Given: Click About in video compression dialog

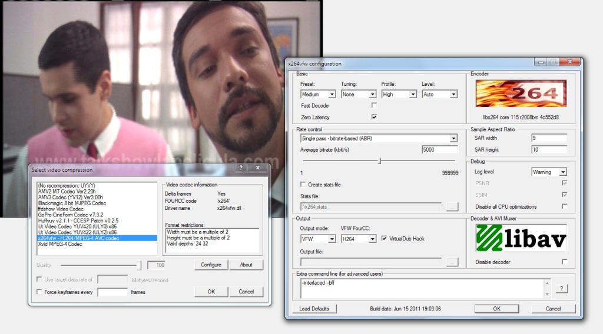Looking at the screenshot, I should point(246,265).
